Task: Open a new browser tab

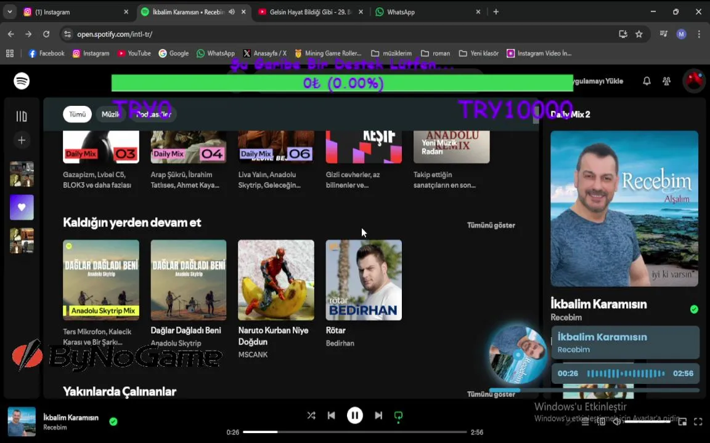Action: coord(496,12)
